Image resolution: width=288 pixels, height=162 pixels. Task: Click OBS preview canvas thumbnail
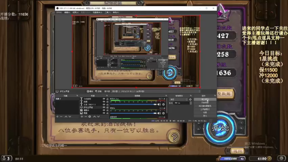136,51
